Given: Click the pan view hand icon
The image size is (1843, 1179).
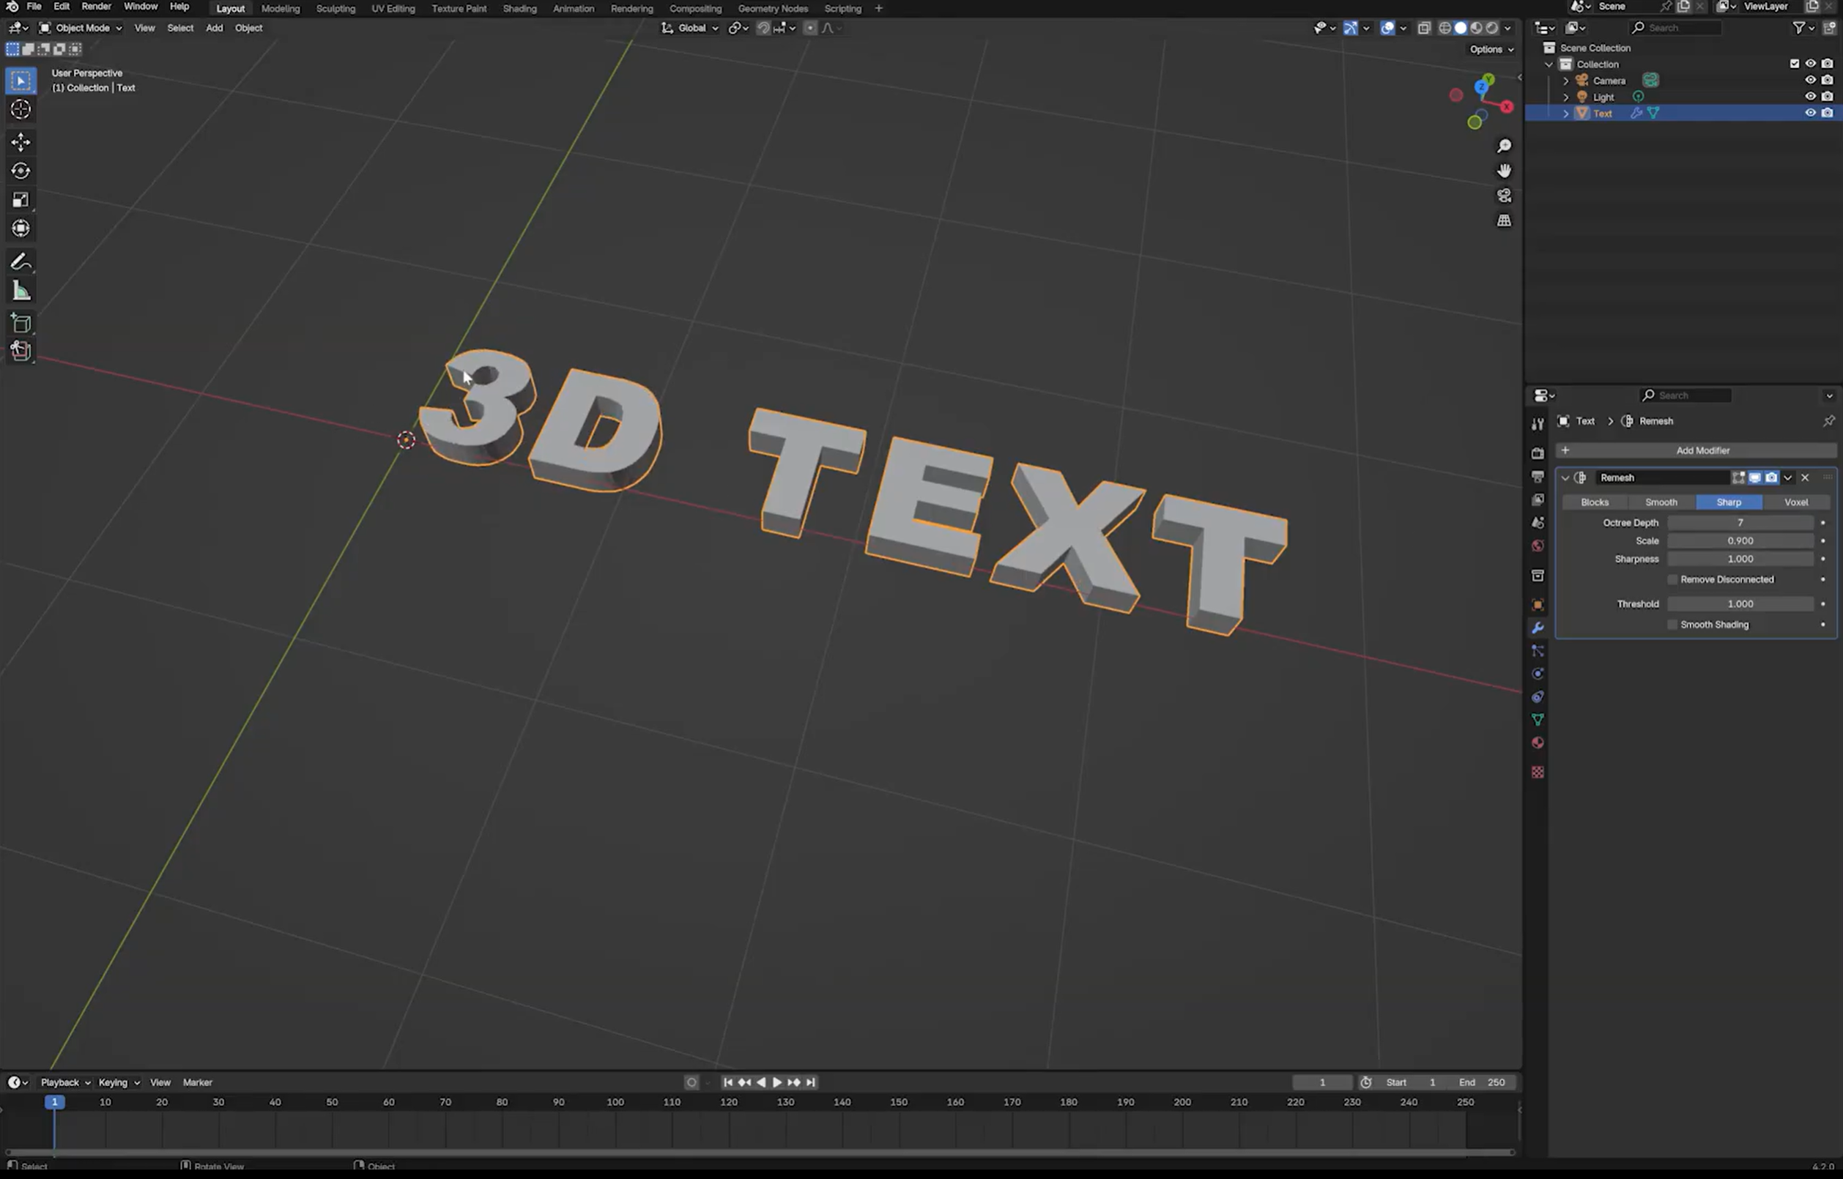Looking at the screenshot, I should (1504, 171).
